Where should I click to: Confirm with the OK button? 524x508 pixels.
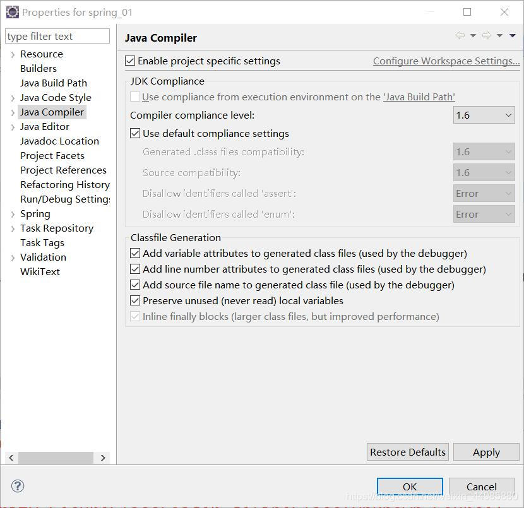410,487
